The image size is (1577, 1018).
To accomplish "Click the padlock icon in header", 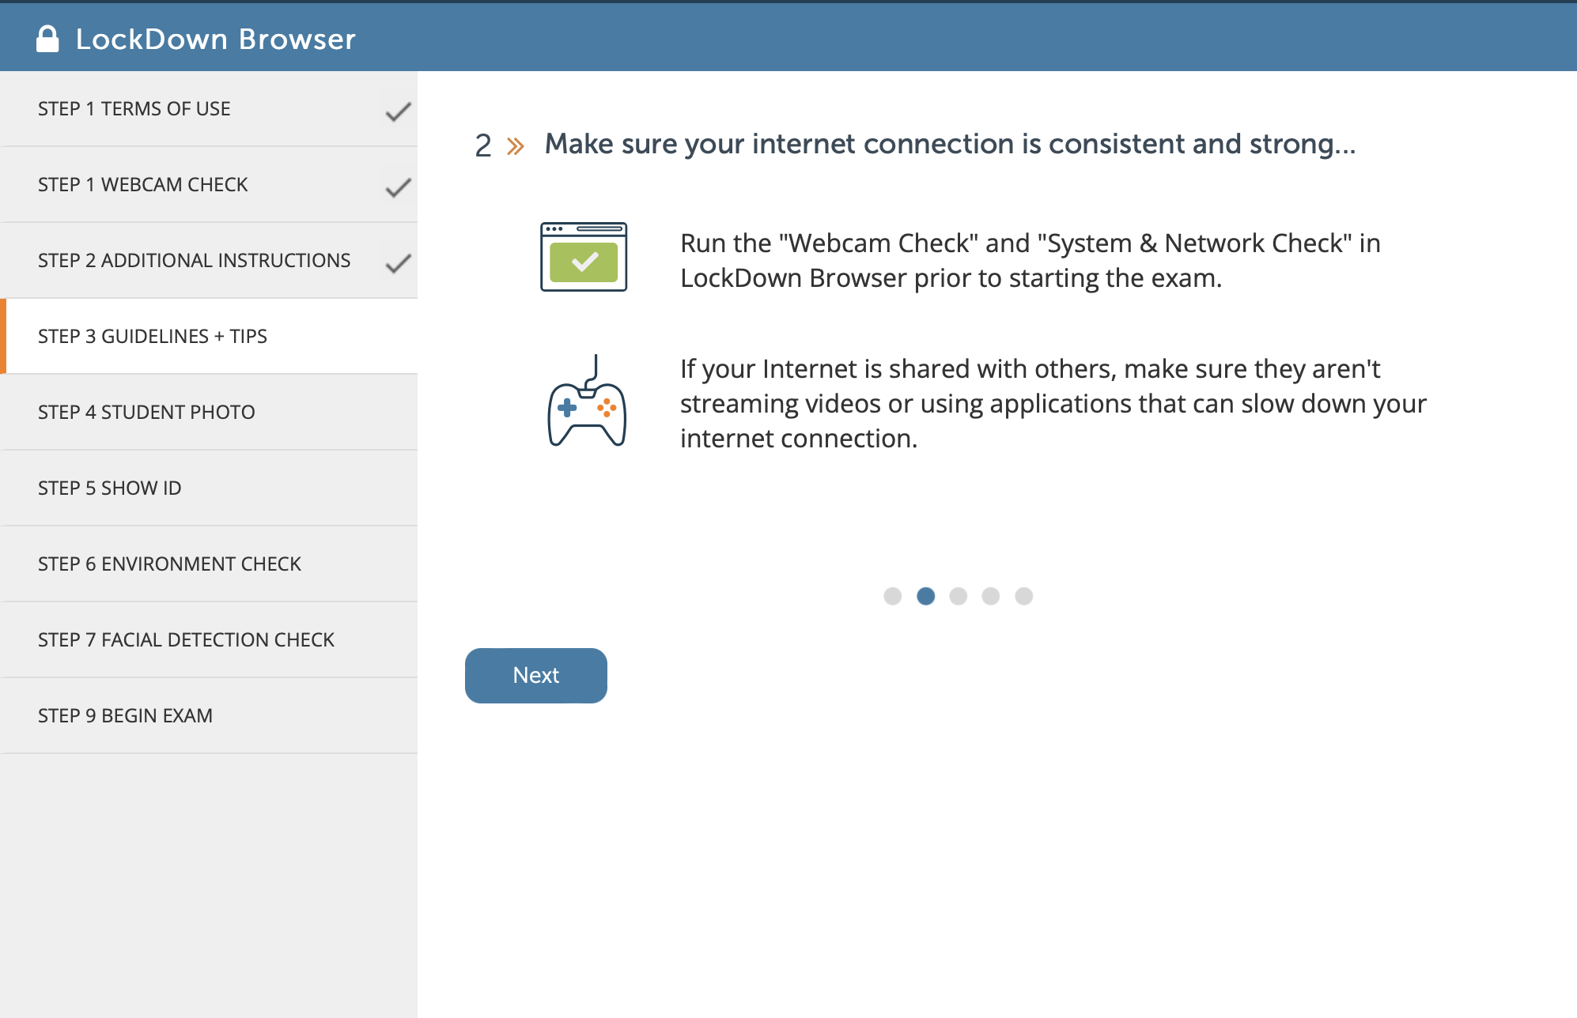I will coord(47,39).
